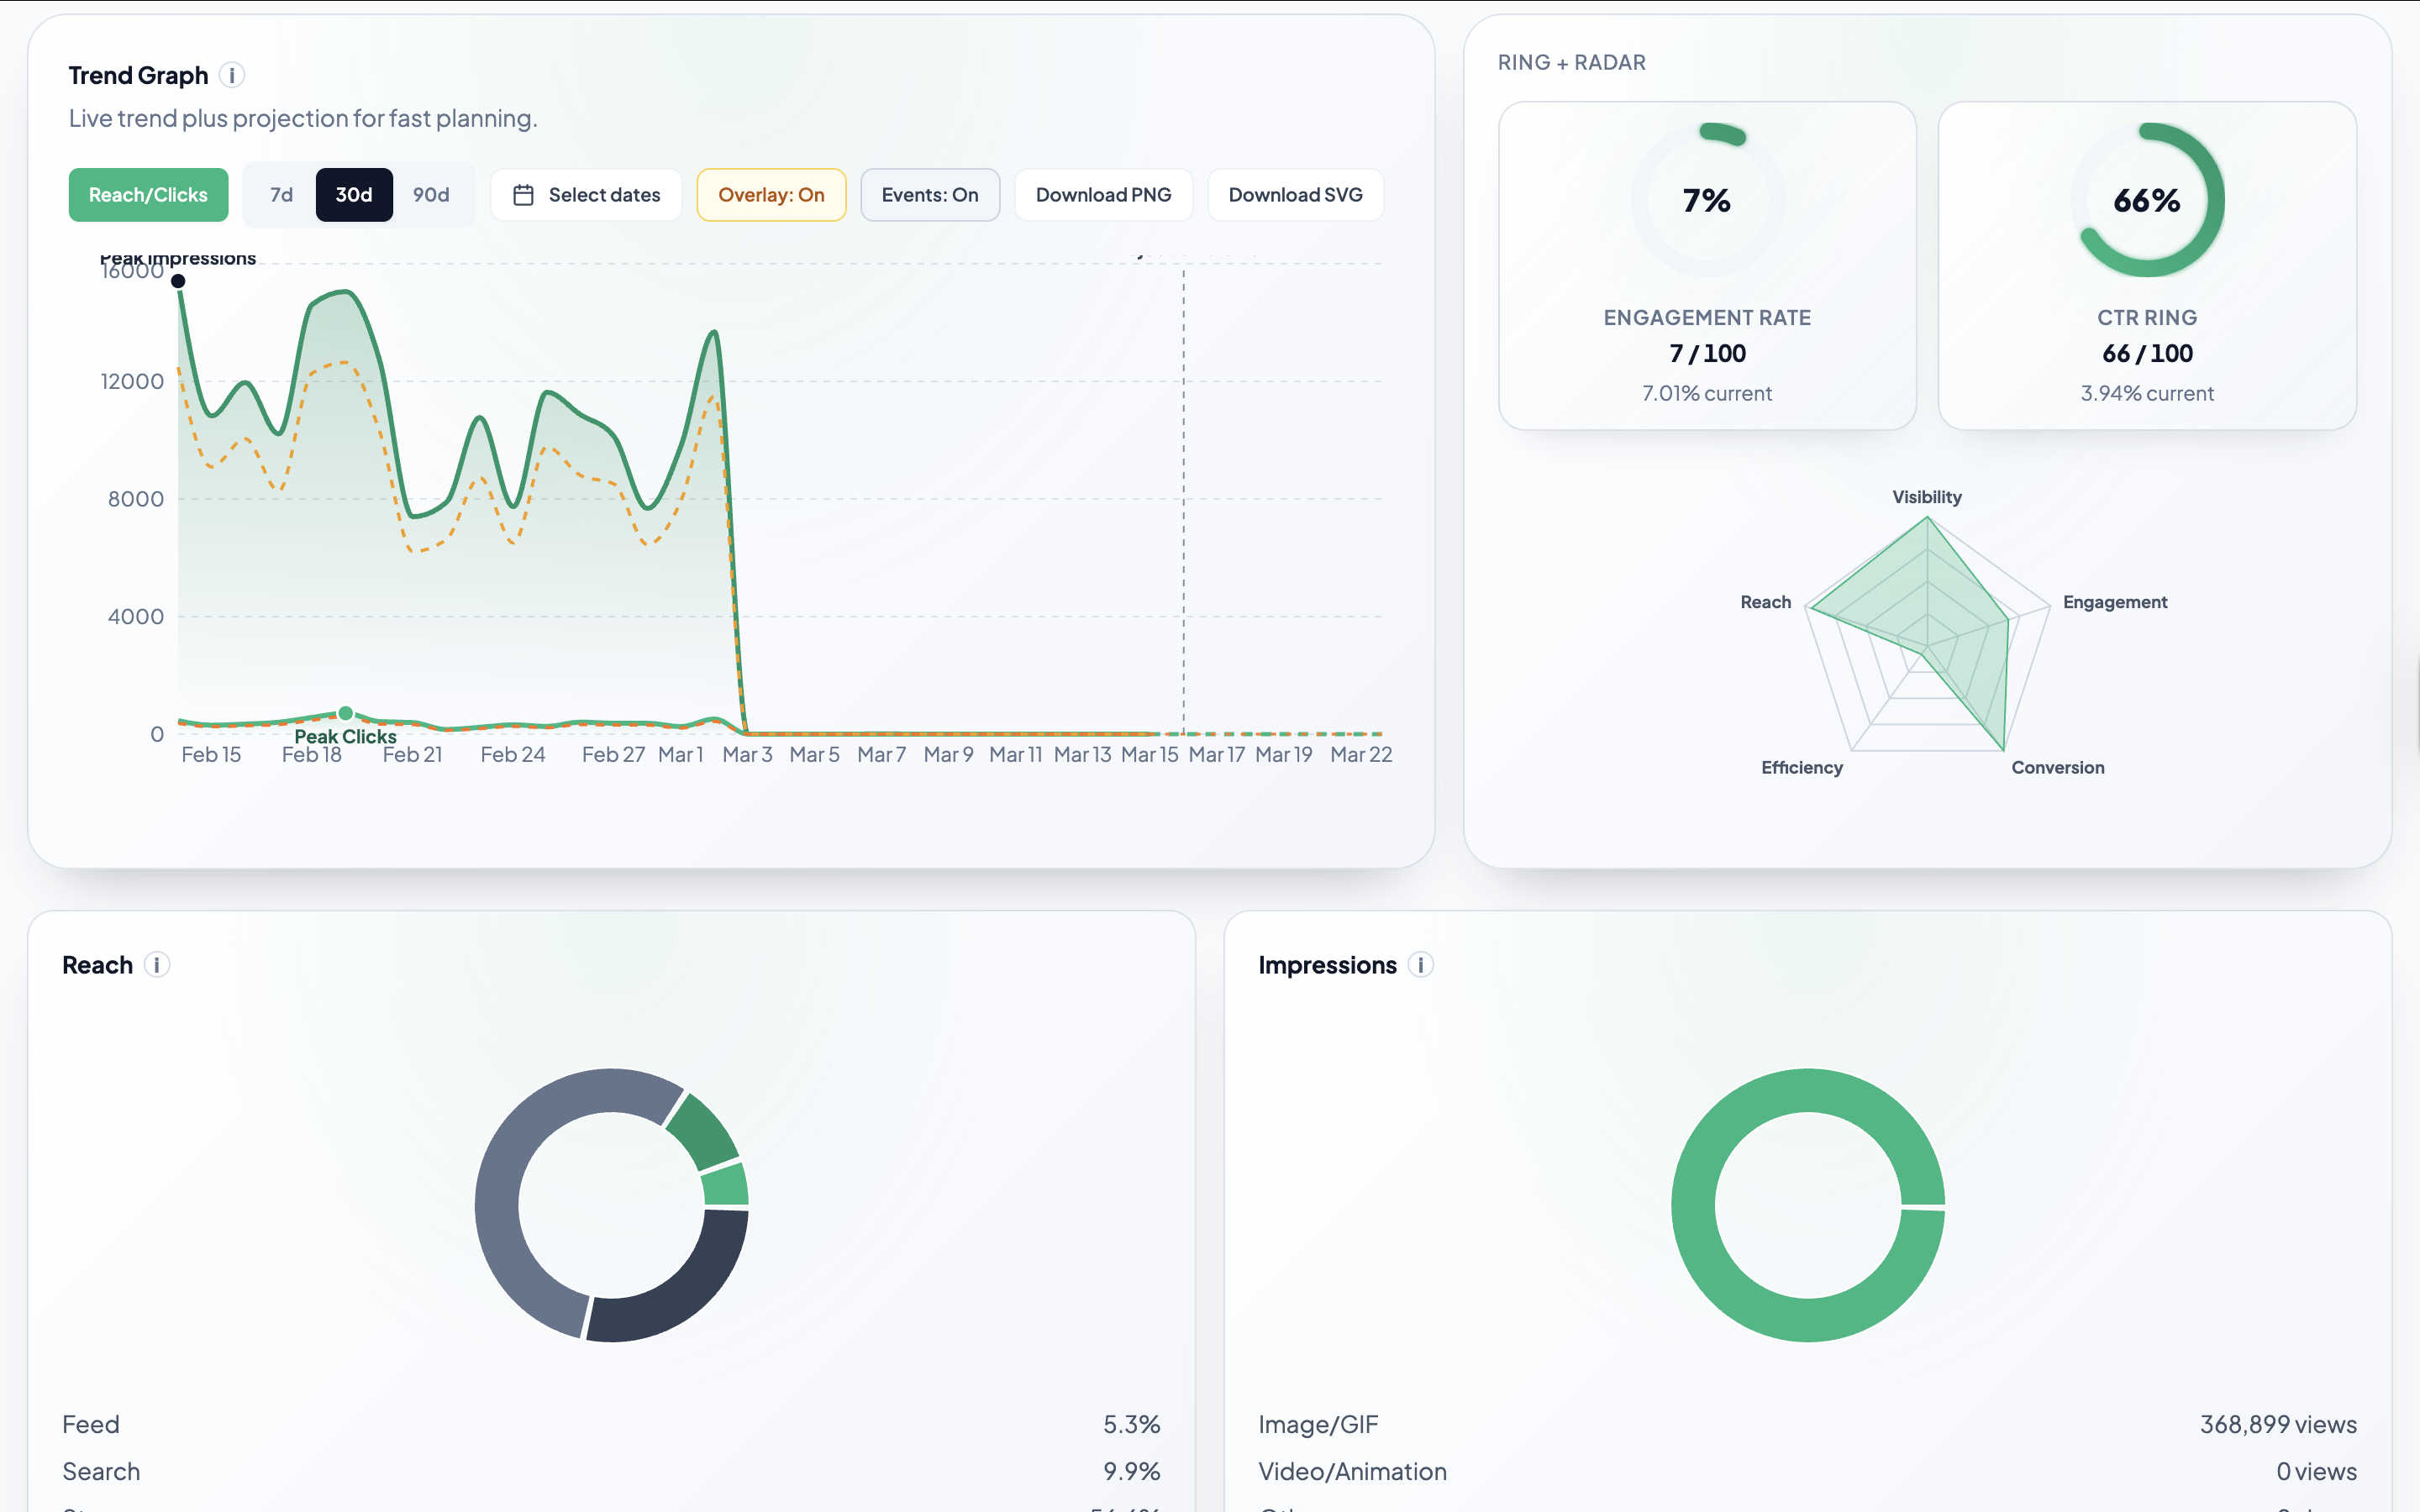The image size is (2420, 1512).
Task: Select the 30d range tab
Action: (354, 195)
